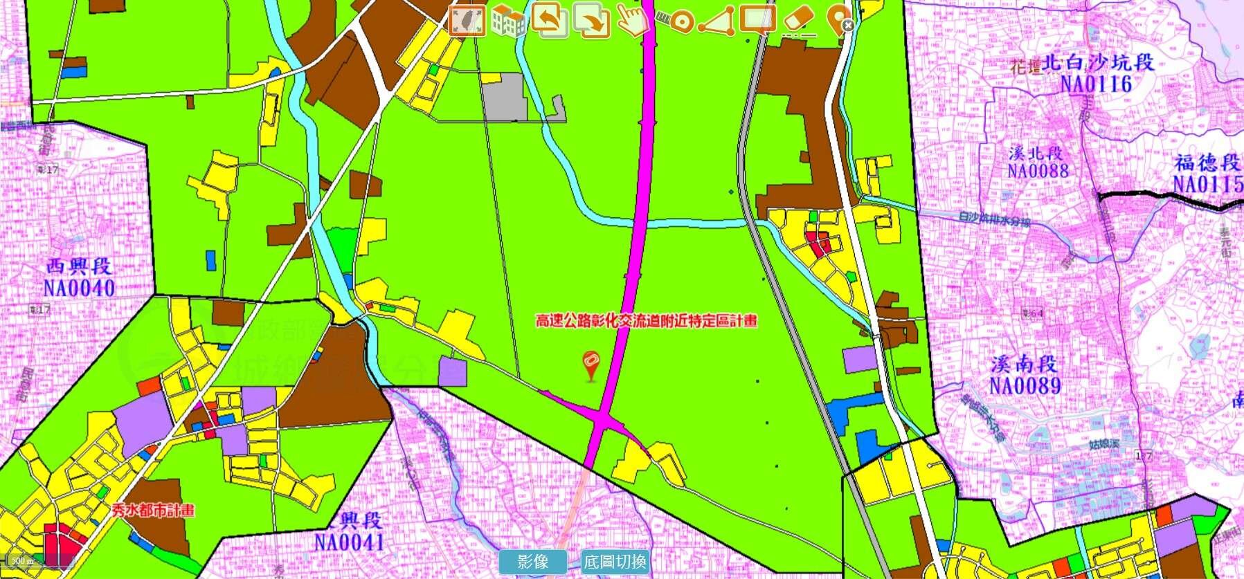Go forward to next map view
The height and width of the screenshot is (579, 1244).
(591, 20)
